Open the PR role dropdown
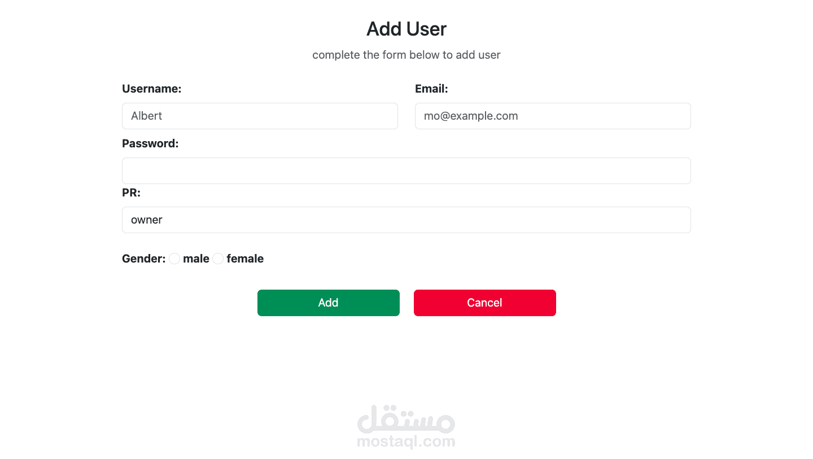813x459 pixels. [406, 220]
